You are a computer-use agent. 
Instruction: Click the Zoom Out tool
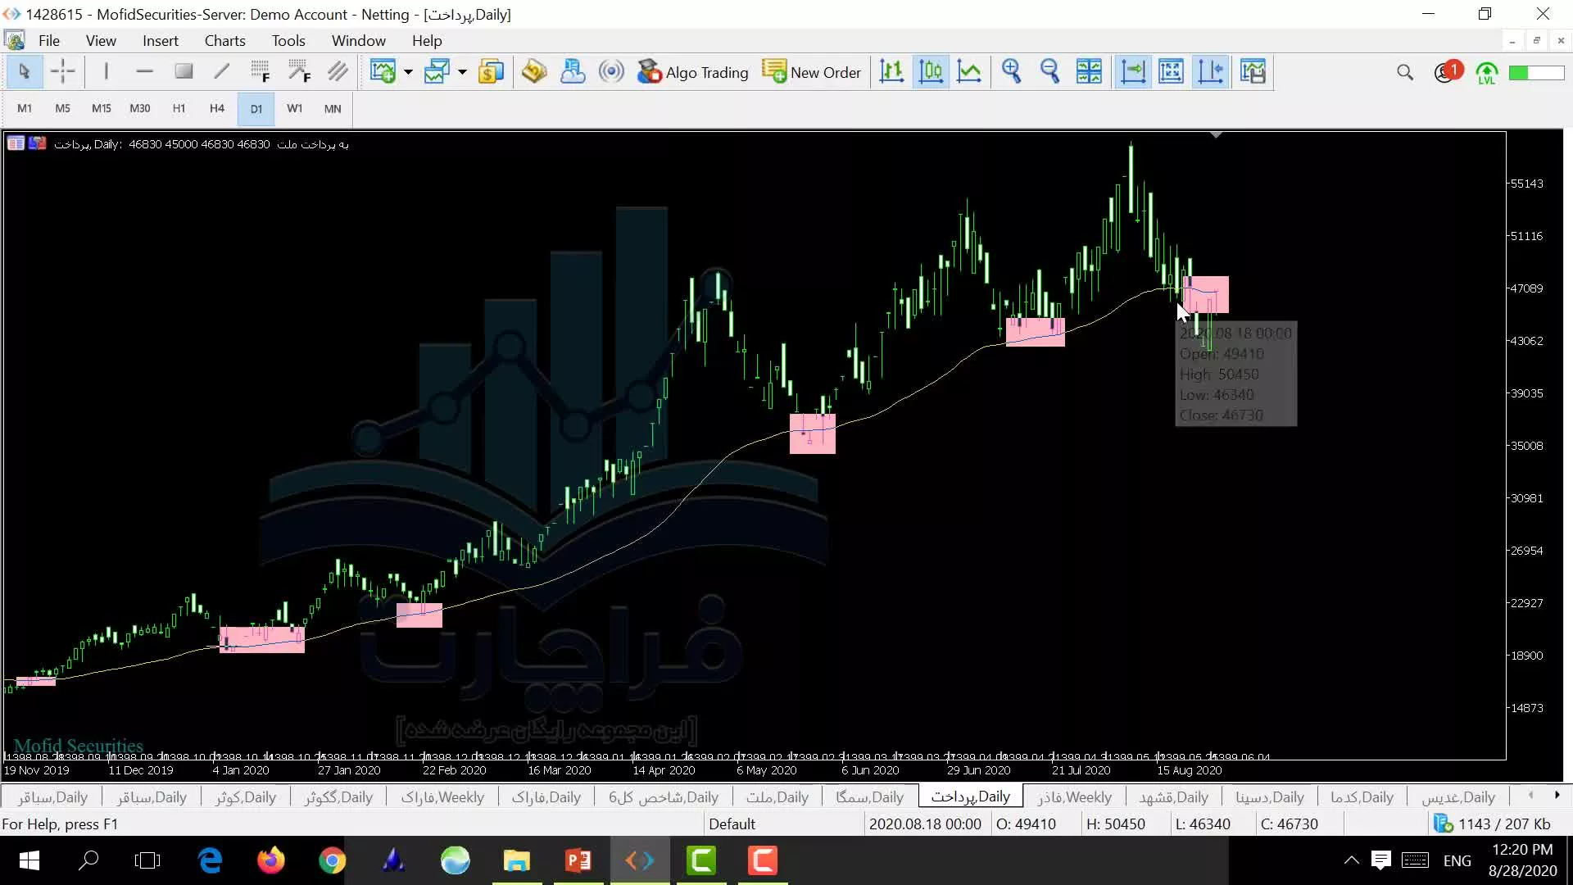tap(1049, 71)
